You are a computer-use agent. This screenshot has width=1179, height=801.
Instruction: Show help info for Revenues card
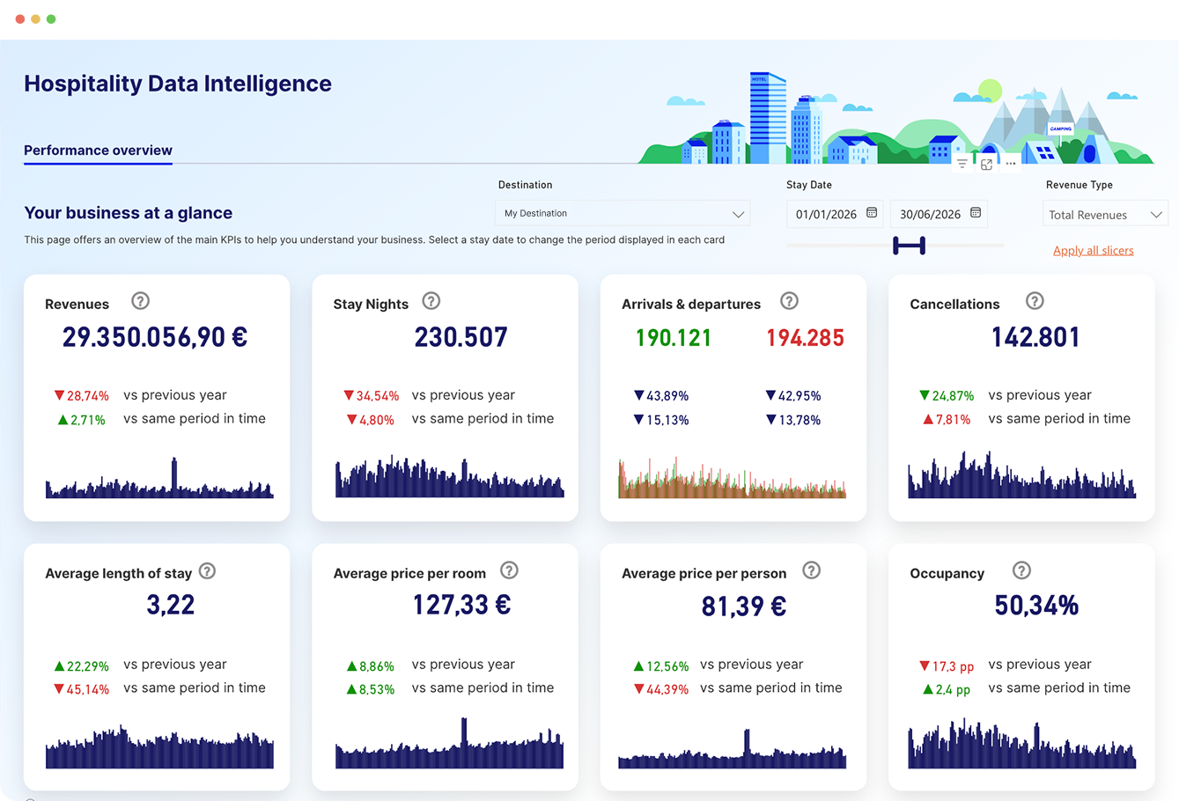pos(140,301)
